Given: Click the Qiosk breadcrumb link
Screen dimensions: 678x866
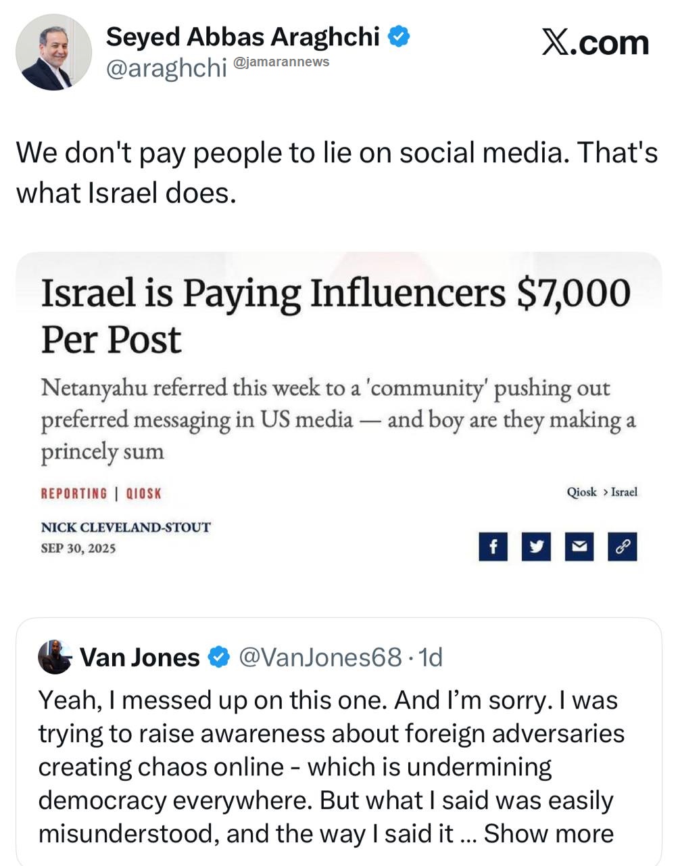Looking at the screenshot, I should click(581, 492).
